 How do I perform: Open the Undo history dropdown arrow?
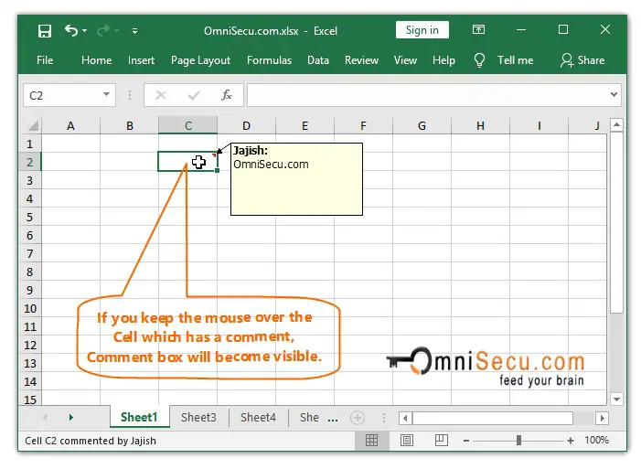coord(85,31)
